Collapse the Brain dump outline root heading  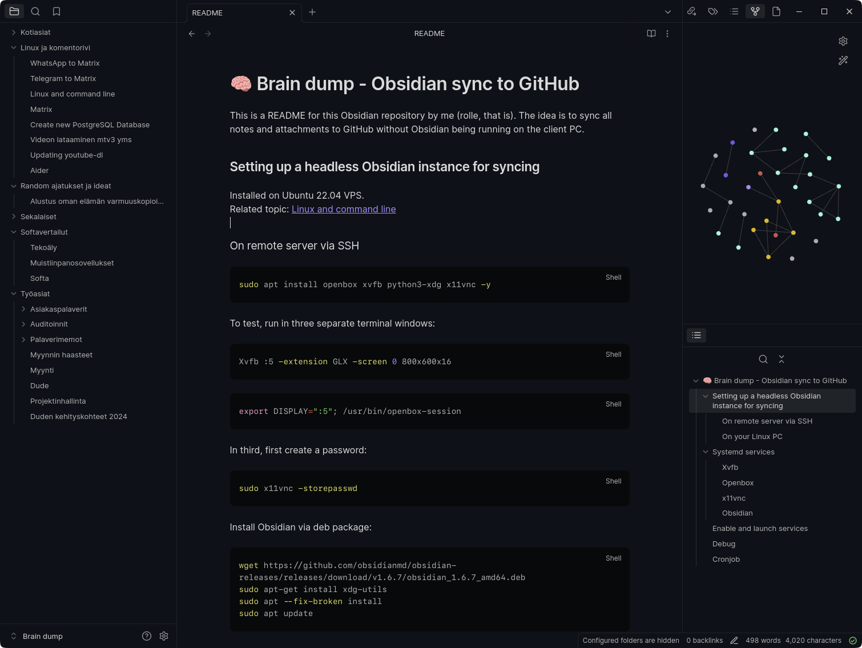(x=696, y=381)
